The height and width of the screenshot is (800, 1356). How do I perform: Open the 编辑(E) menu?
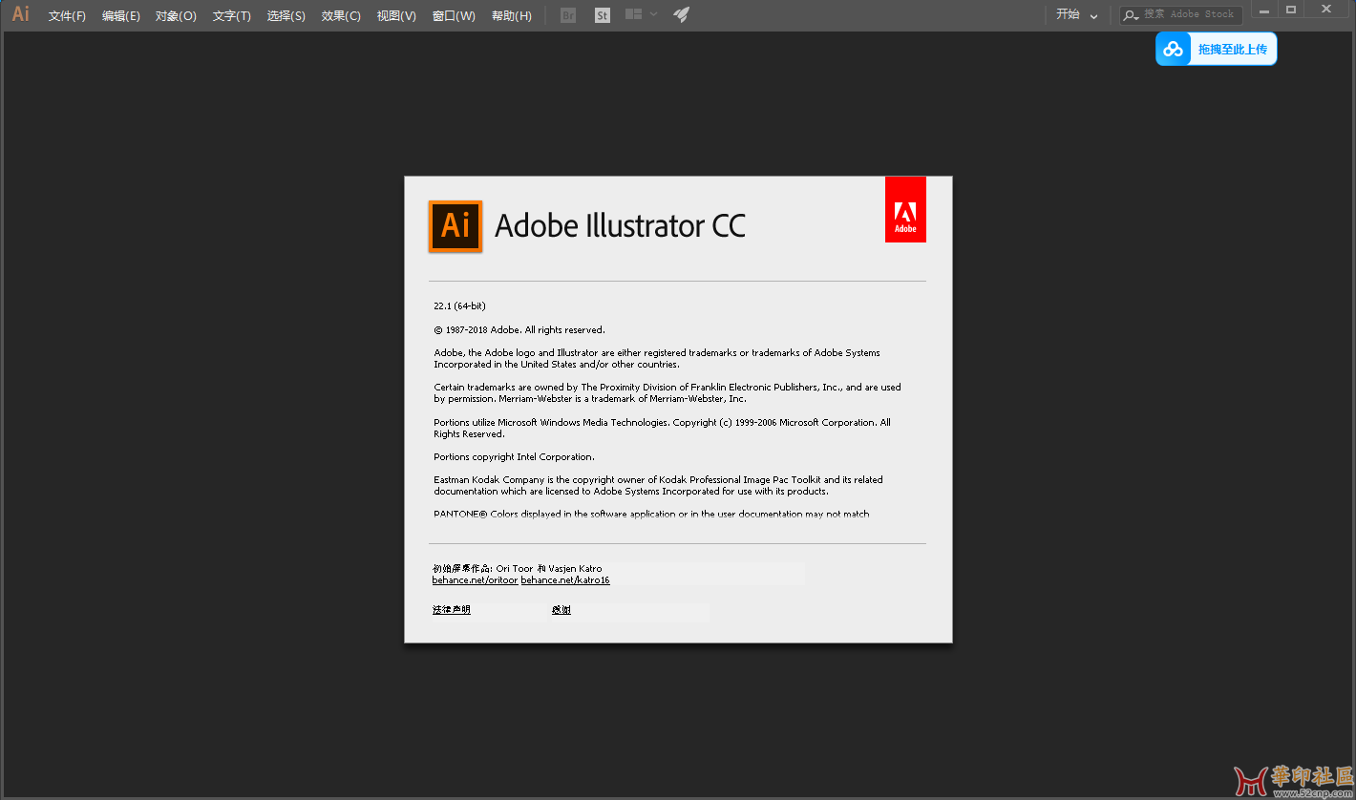click(x=121, y=15)
